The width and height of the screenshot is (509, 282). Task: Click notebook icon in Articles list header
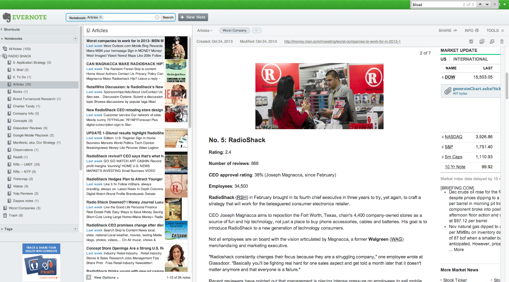click(x=89, y=31)
